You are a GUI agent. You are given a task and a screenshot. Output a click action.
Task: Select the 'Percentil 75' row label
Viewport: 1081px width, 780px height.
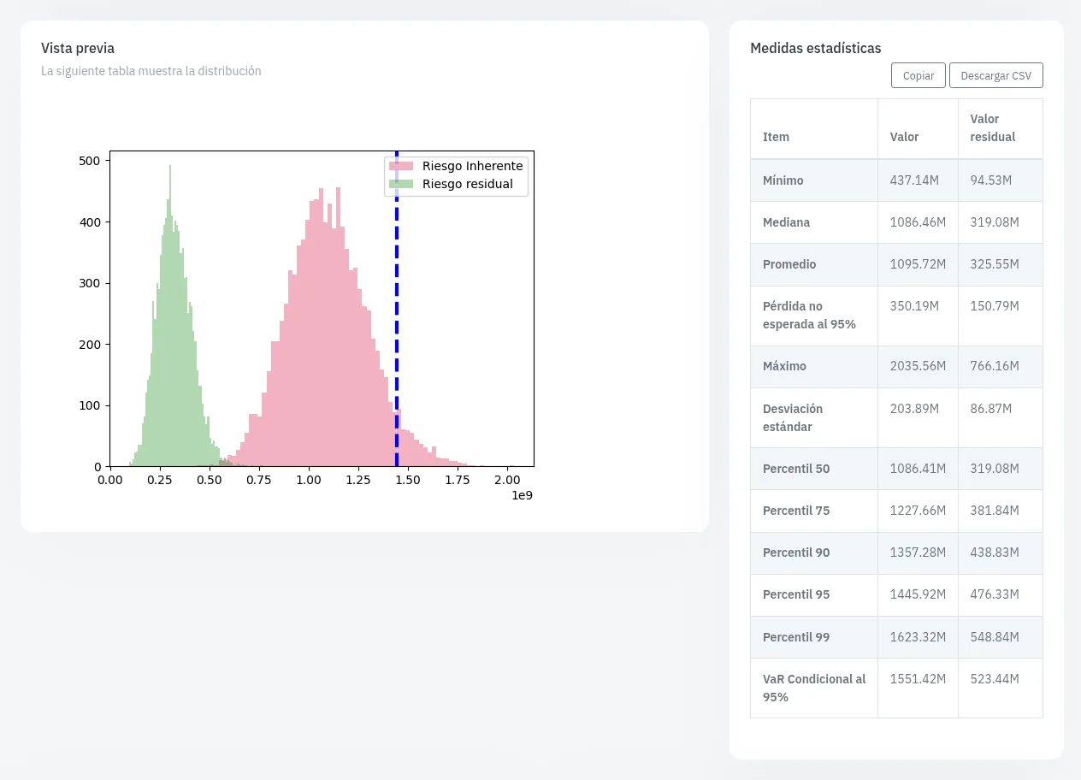[x=796, y=511]
